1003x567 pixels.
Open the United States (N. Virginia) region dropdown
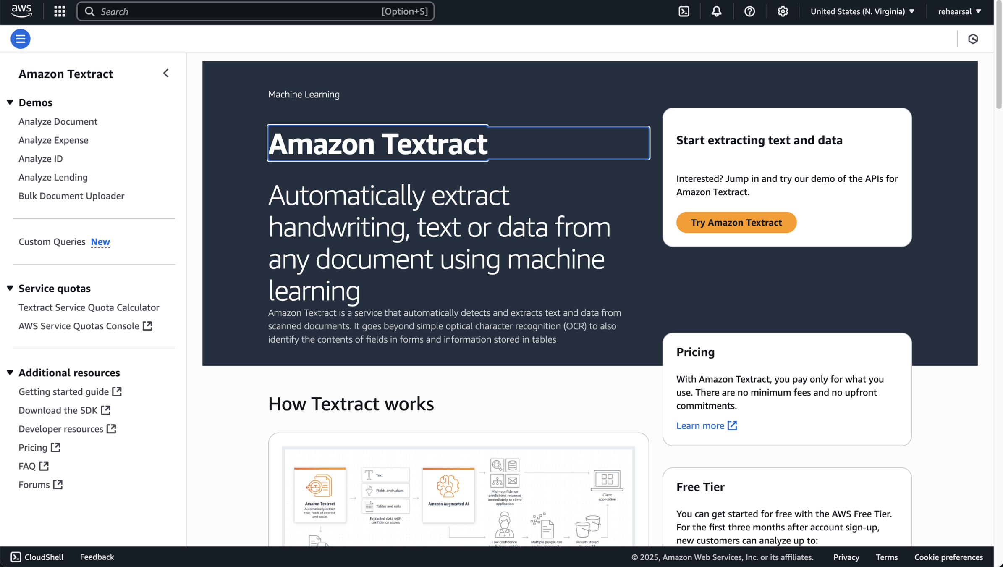[862, 11]
